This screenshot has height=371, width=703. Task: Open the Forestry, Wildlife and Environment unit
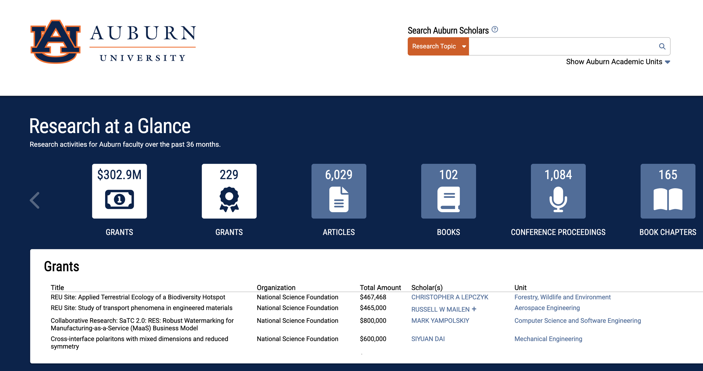pos(562,297)
